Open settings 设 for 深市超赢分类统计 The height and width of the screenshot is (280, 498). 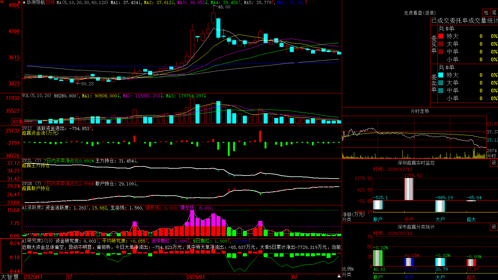(494, 227)
